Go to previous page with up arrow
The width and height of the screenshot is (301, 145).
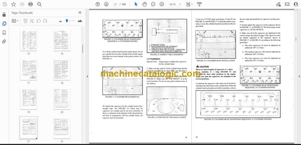click(x=98, y=4)
